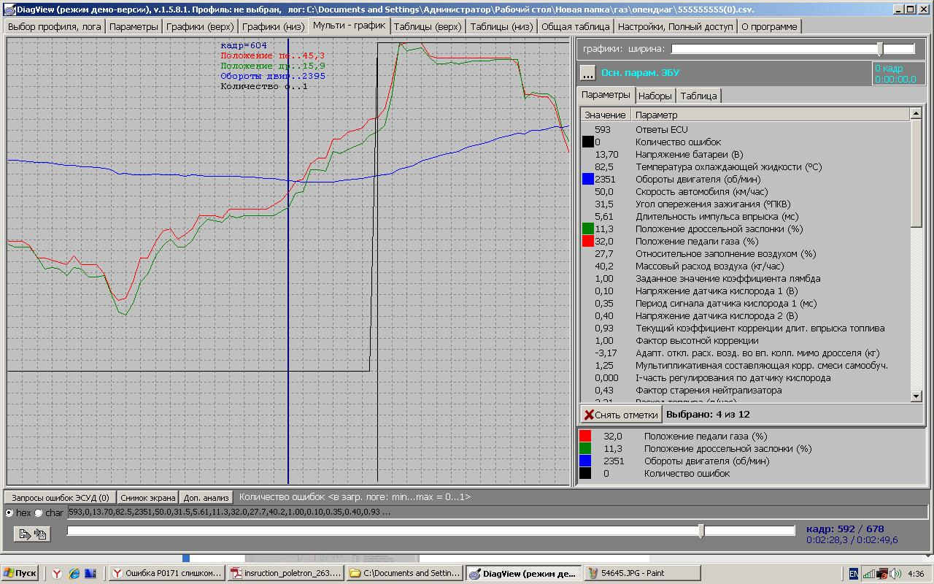The width and height of the screenshot is (934, 584).
Task: Select the Скорость автомобиля (км/час) row
Action: click(x=745, y=191)
